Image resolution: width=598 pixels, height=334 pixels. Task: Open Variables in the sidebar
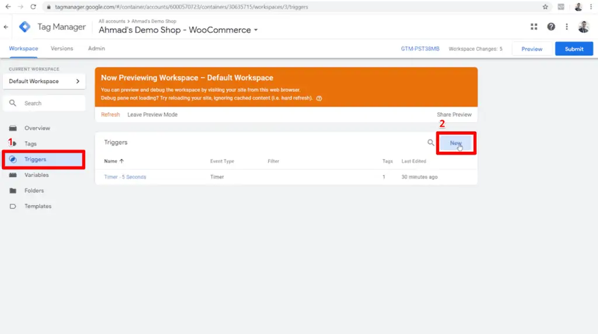tap(37, 175)
